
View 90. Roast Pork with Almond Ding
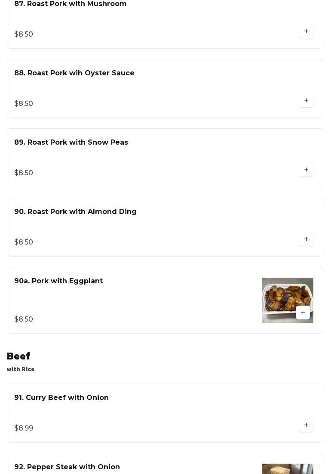pyautogui.click(x=75, y=212)
